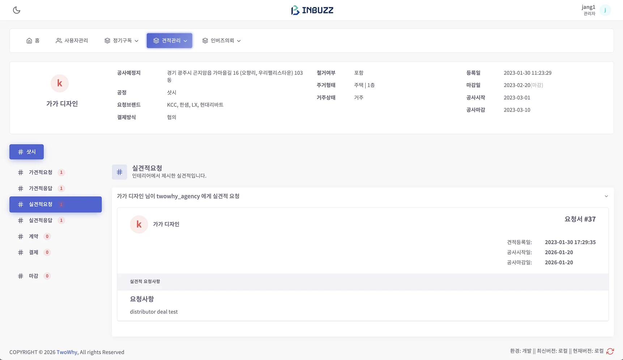Select 실견적요청 sidebar tab
This screenshot has height=360, width=623.
[x=56, y=204]
